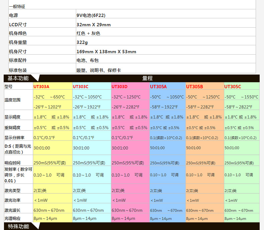Click the 温度范围 row label

point(12,100)
